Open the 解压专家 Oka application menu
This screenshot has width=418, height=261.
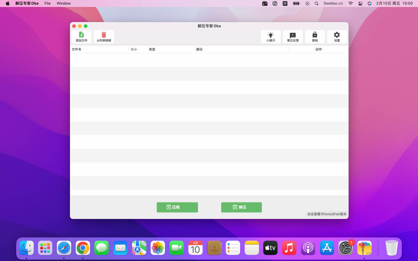(x=27, y=3)
